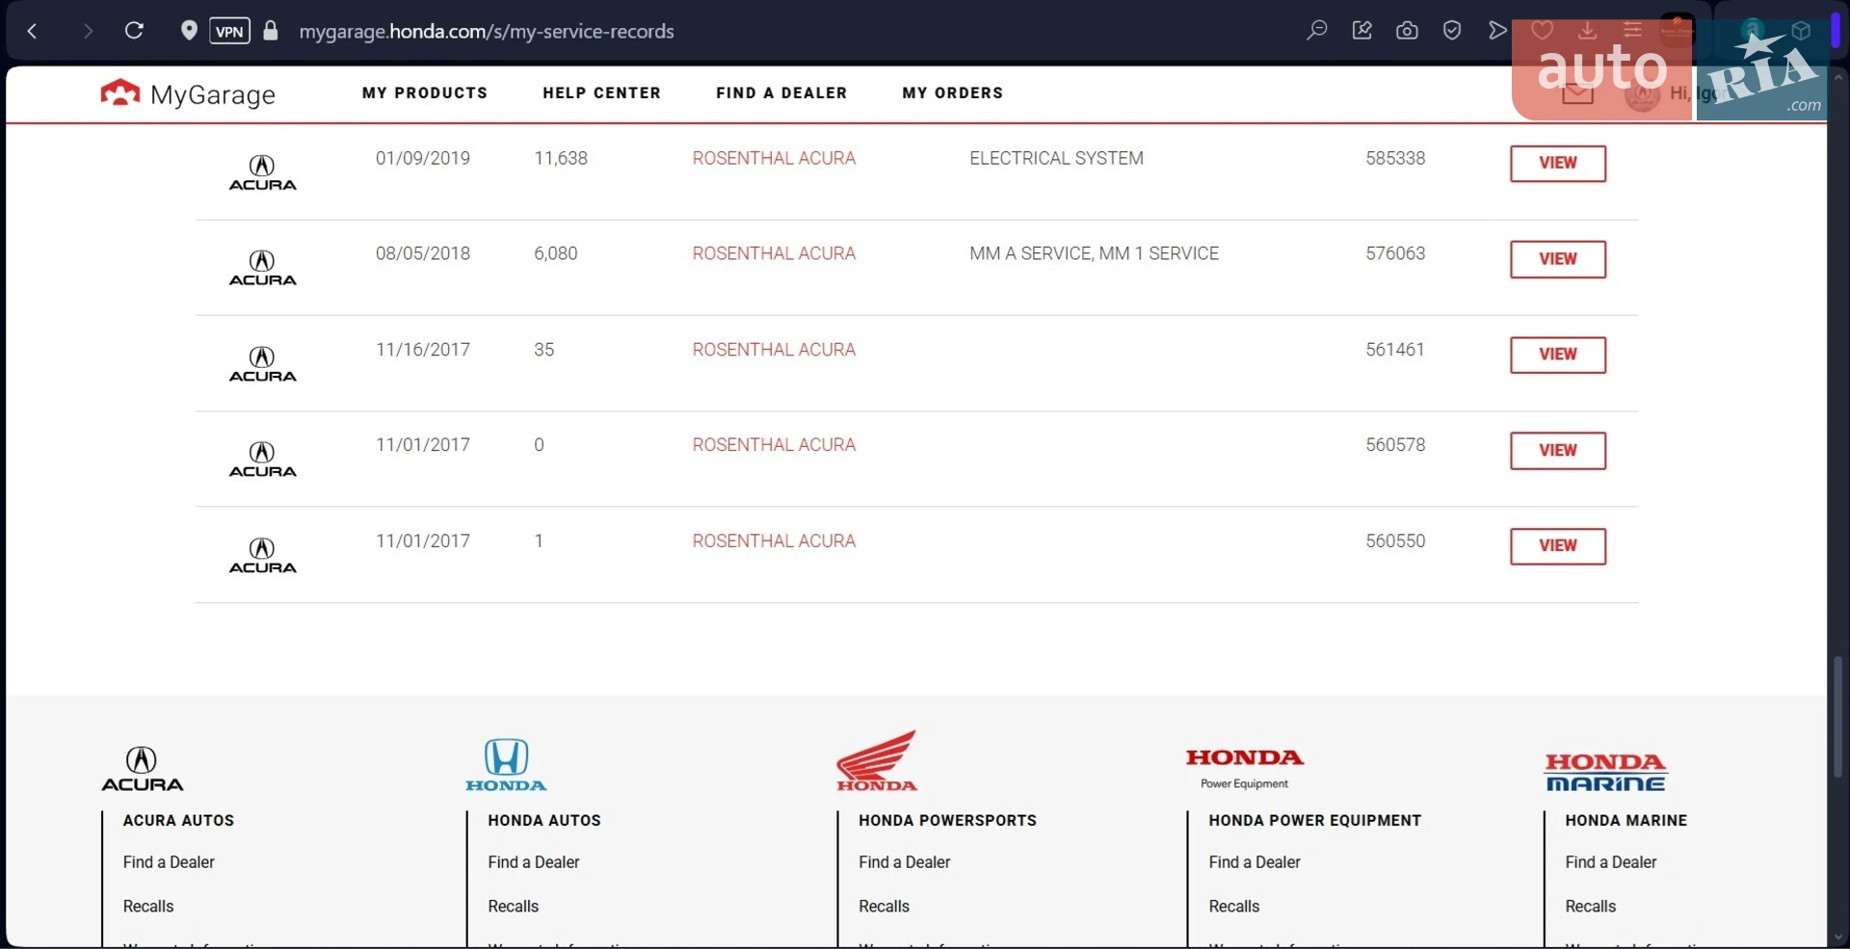The image size is (1850, 949).
Task: Open Recalls under Acura Autos
Action: pyautogui.click(x=148, y=907)
